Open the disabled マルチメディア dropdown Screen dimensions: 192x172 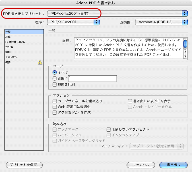pos(156,146)
